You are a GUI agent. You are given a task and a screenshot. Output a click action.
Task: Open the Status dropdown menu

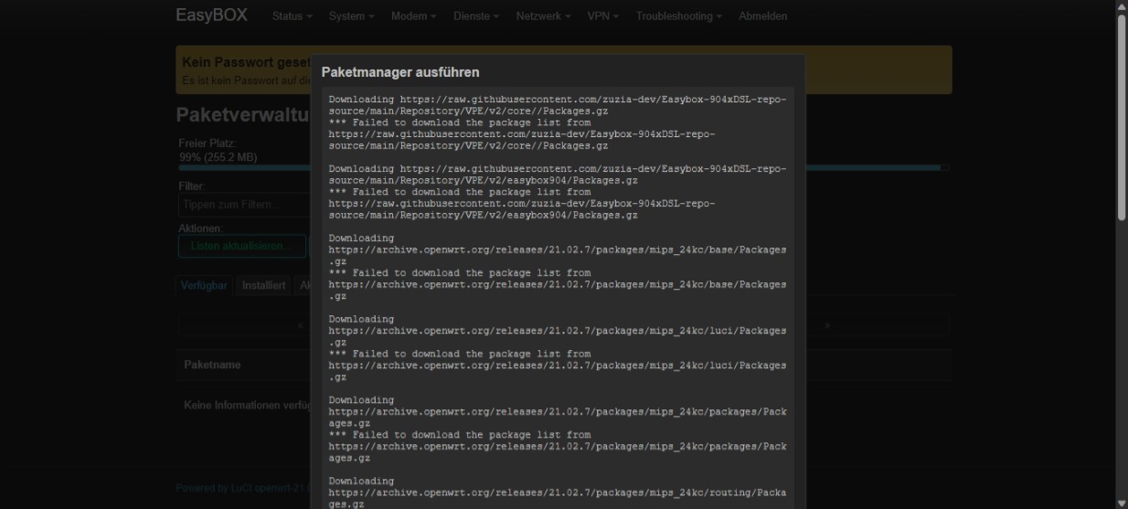[292, 16]
